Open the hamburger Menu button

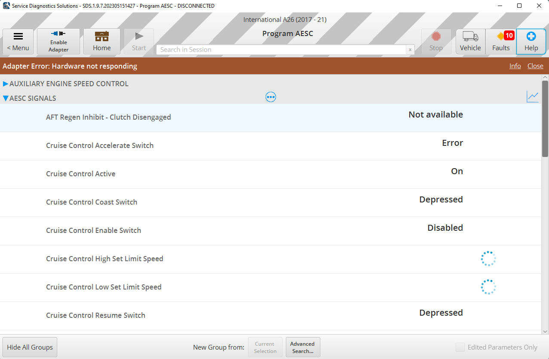click(x=18, y=42)
